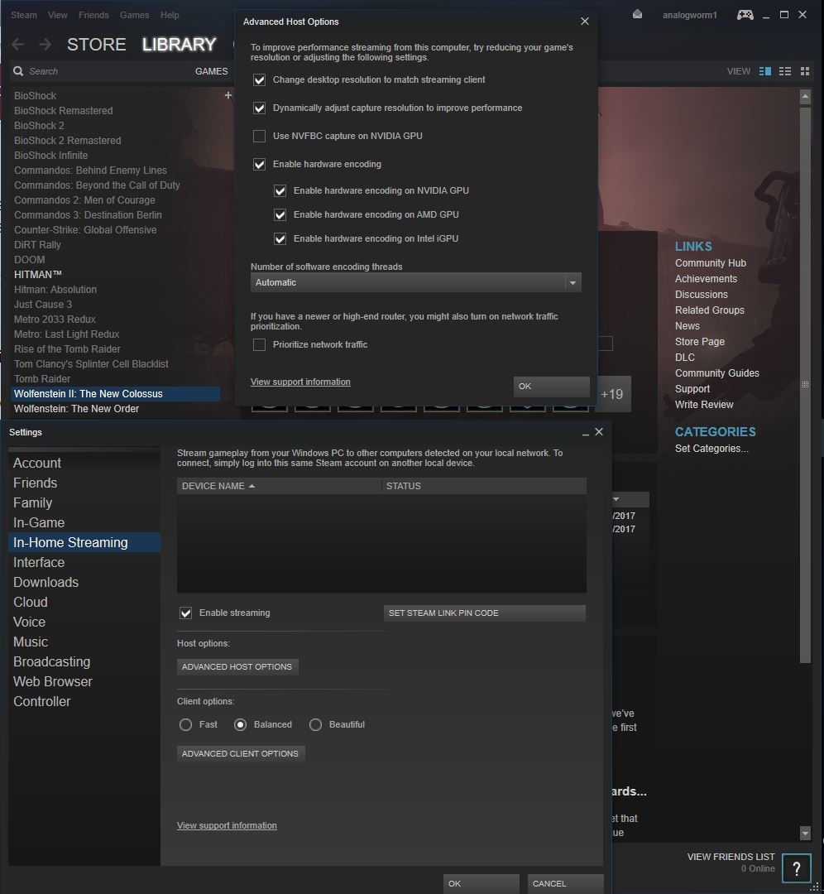The width and height of the screenshot is (824, 894).
Task: Toggle change desktop resolution to match client
Action: pos(259,79)
